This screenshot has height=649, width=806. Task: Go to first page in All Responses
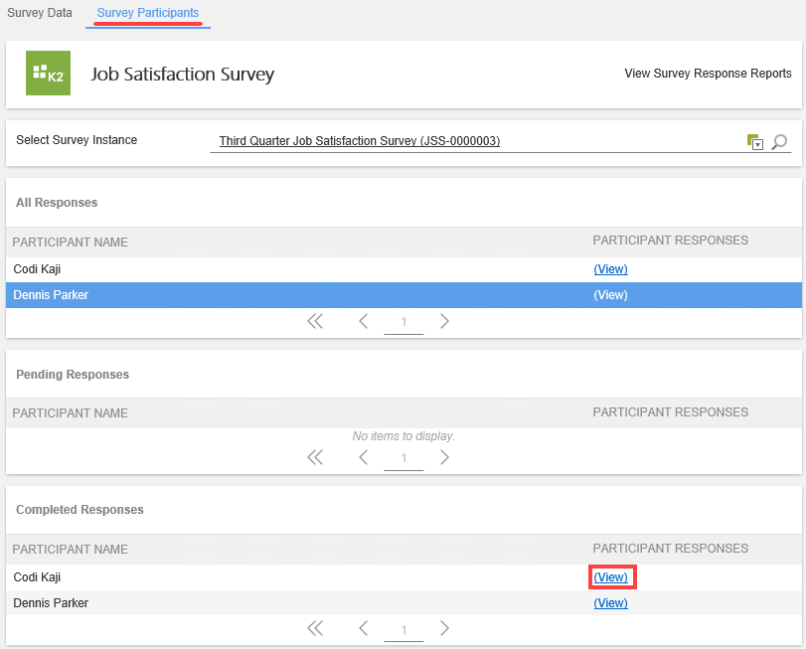tap(315, 321)
